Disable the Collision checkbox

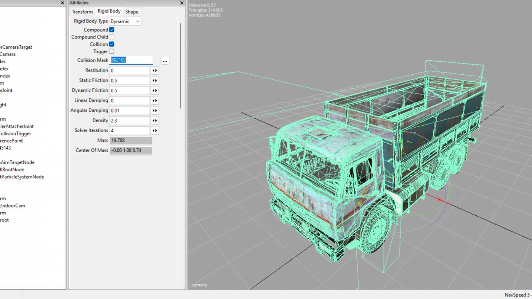pos(111,44)
